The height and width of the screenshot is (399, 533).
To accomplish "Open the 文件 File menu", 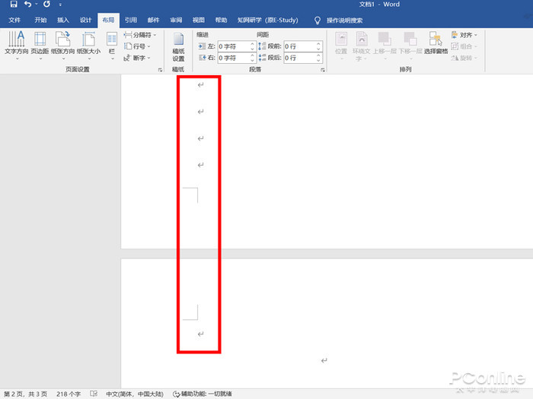I will coord(14,21).
